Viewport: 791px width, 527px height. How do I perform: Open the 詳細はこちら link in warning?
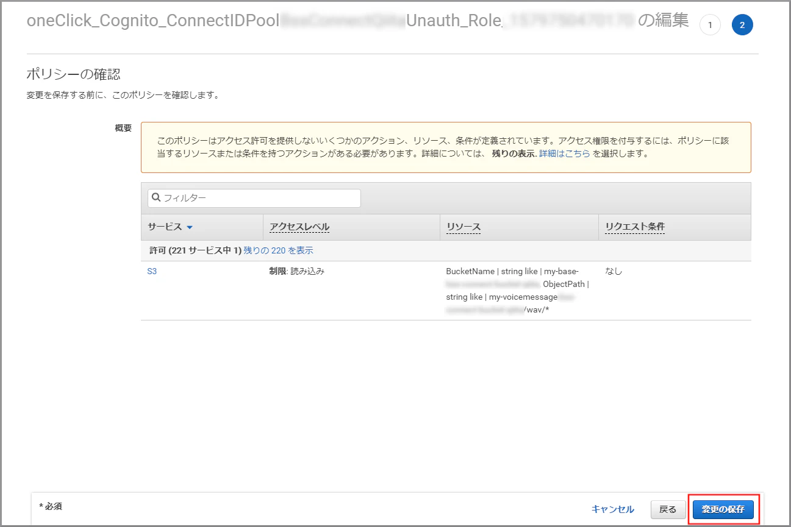pos(565,154)
